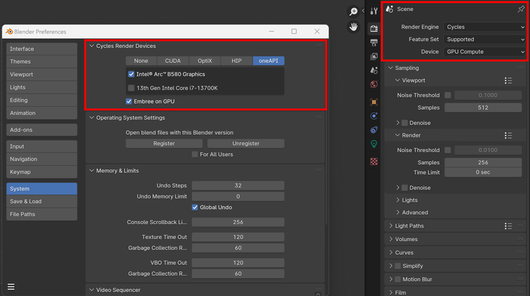Open the Keymap preferences section
Image resolution: width=530 pixels, height=296 pixels.
42,172
